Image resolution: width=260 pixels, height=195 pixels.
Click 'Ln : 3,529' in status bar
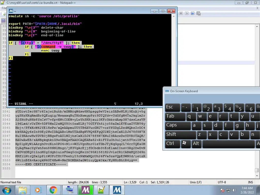[130, 182]
